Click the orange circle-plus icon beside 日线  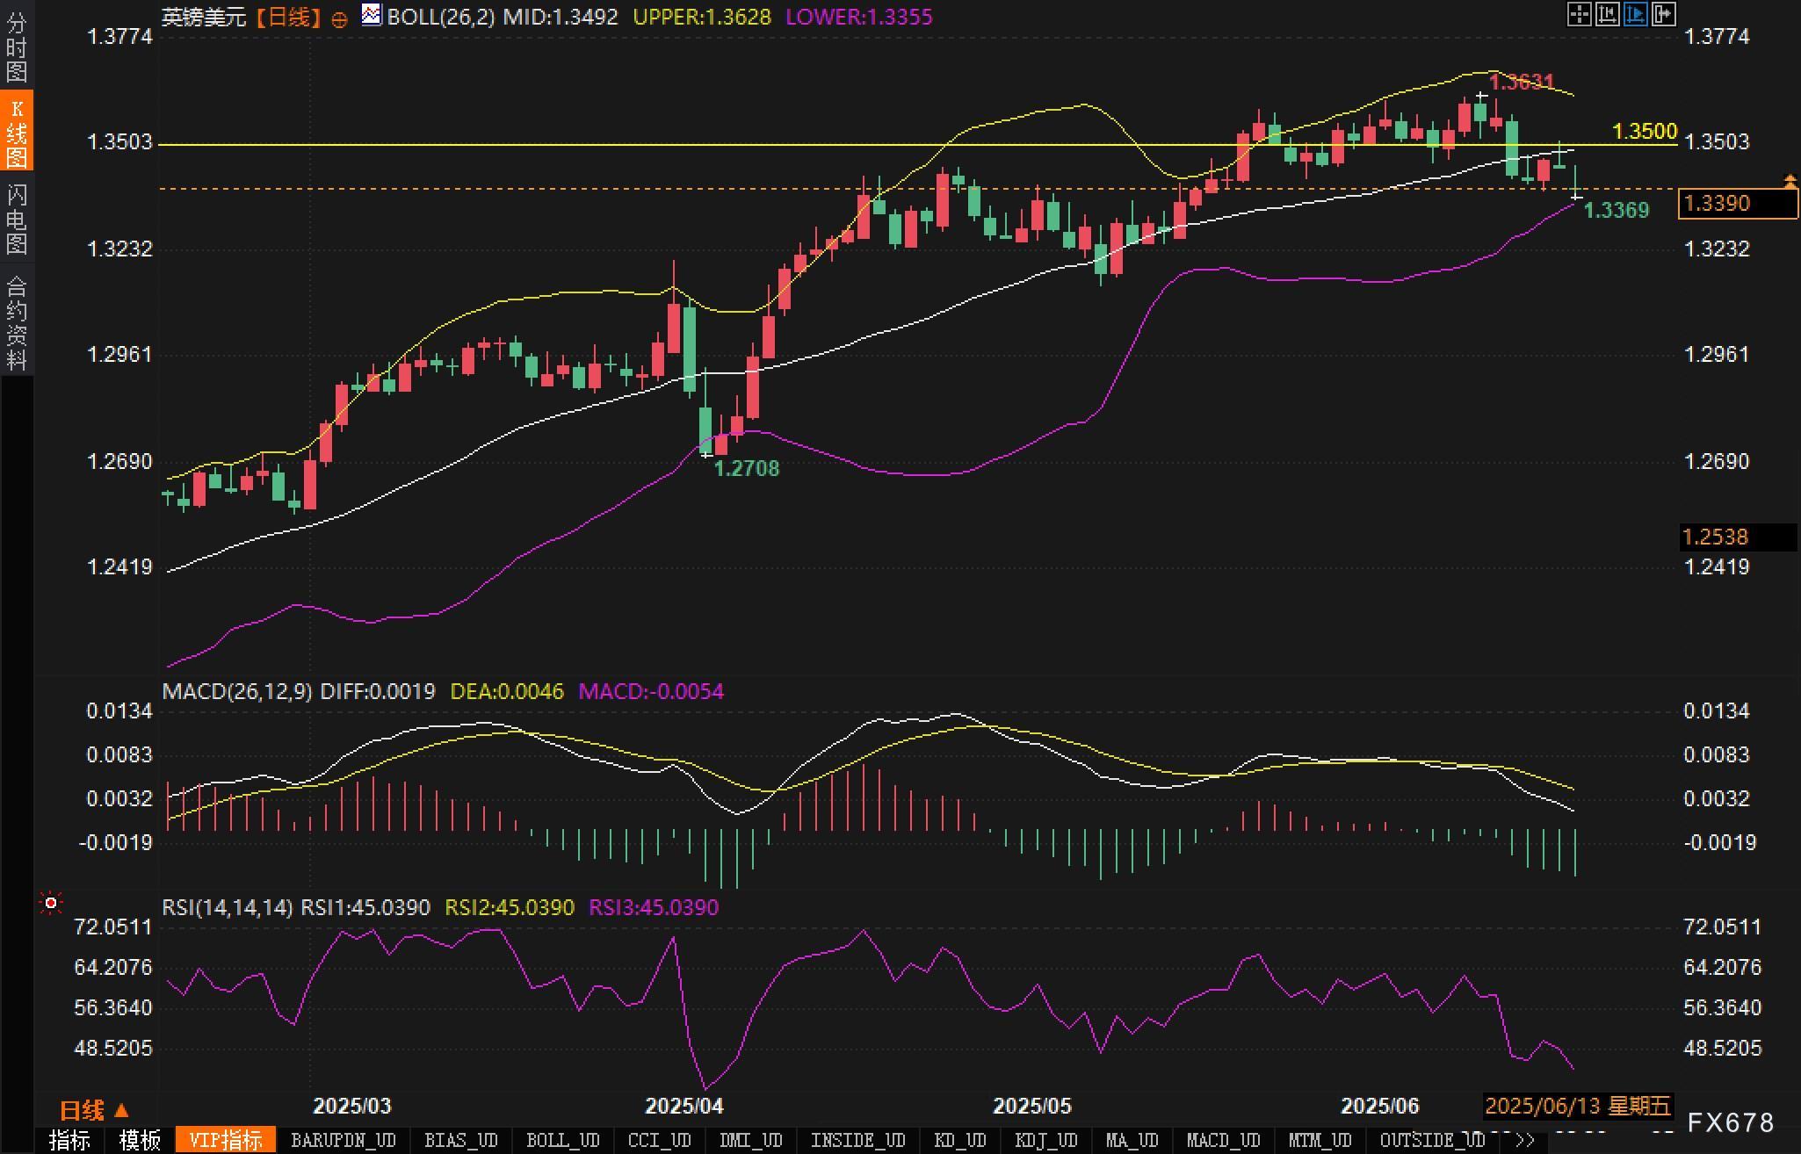[x=339, y=19]
